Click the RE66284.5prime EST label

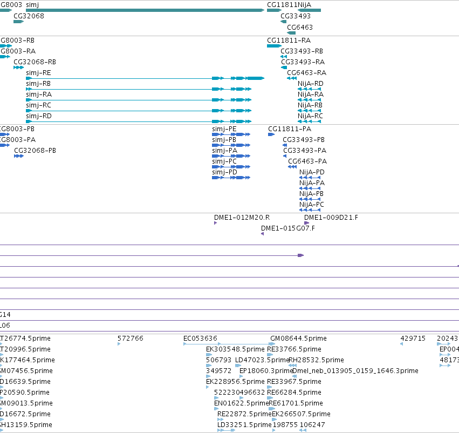point(294,393)
